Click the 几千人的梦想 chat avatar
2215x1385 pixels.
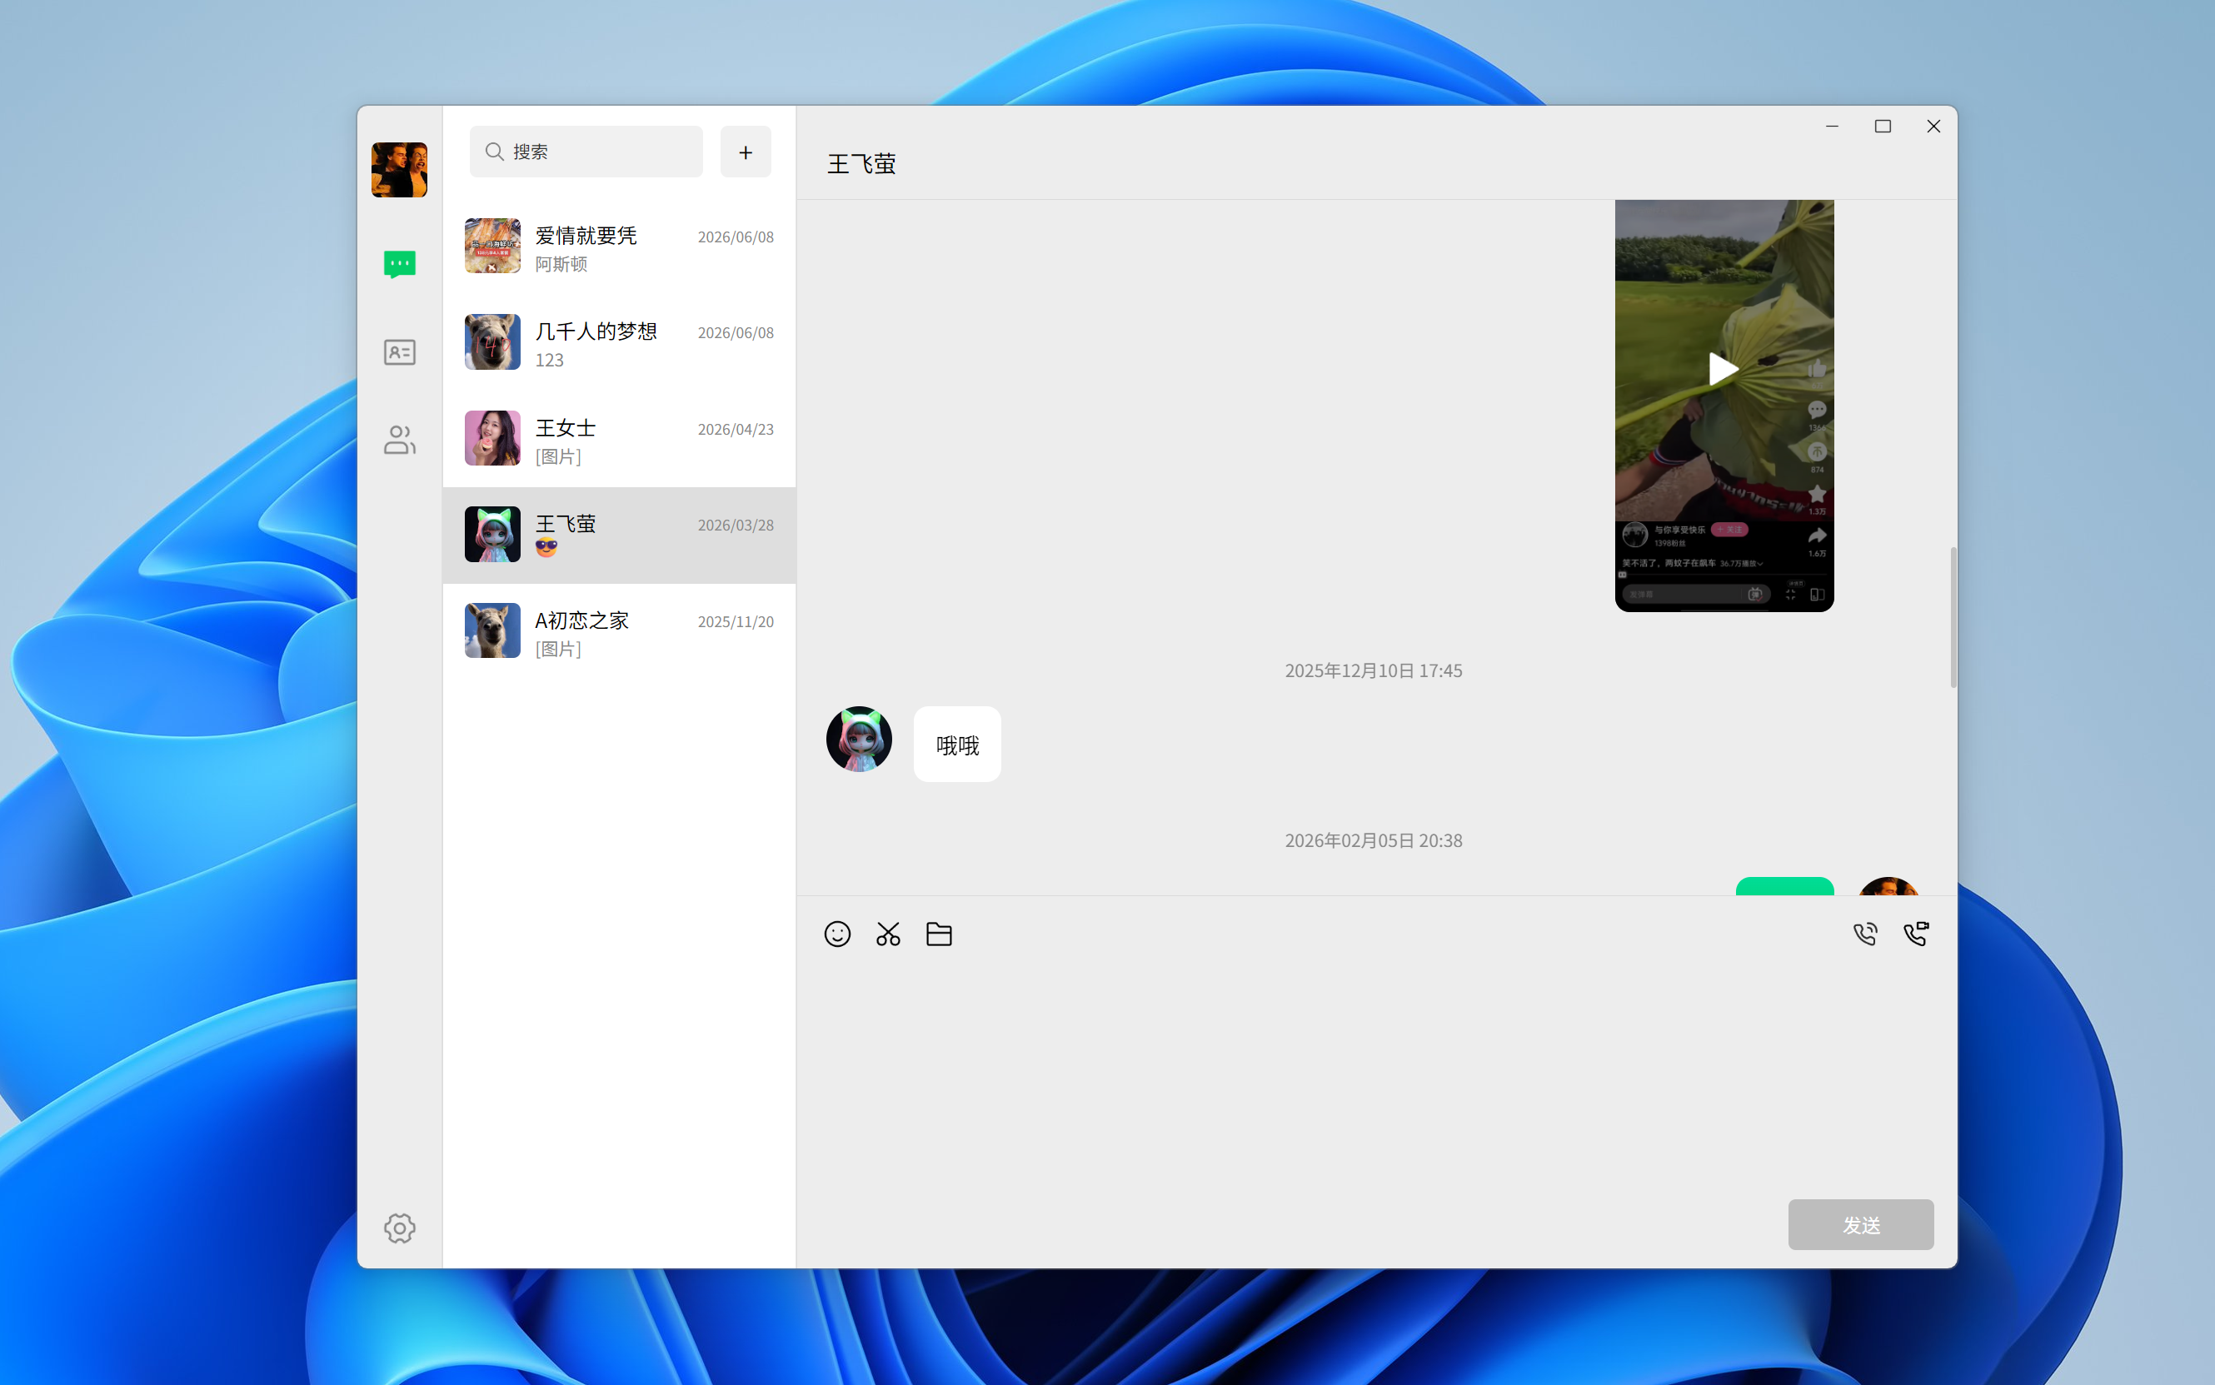coord(493,341)
